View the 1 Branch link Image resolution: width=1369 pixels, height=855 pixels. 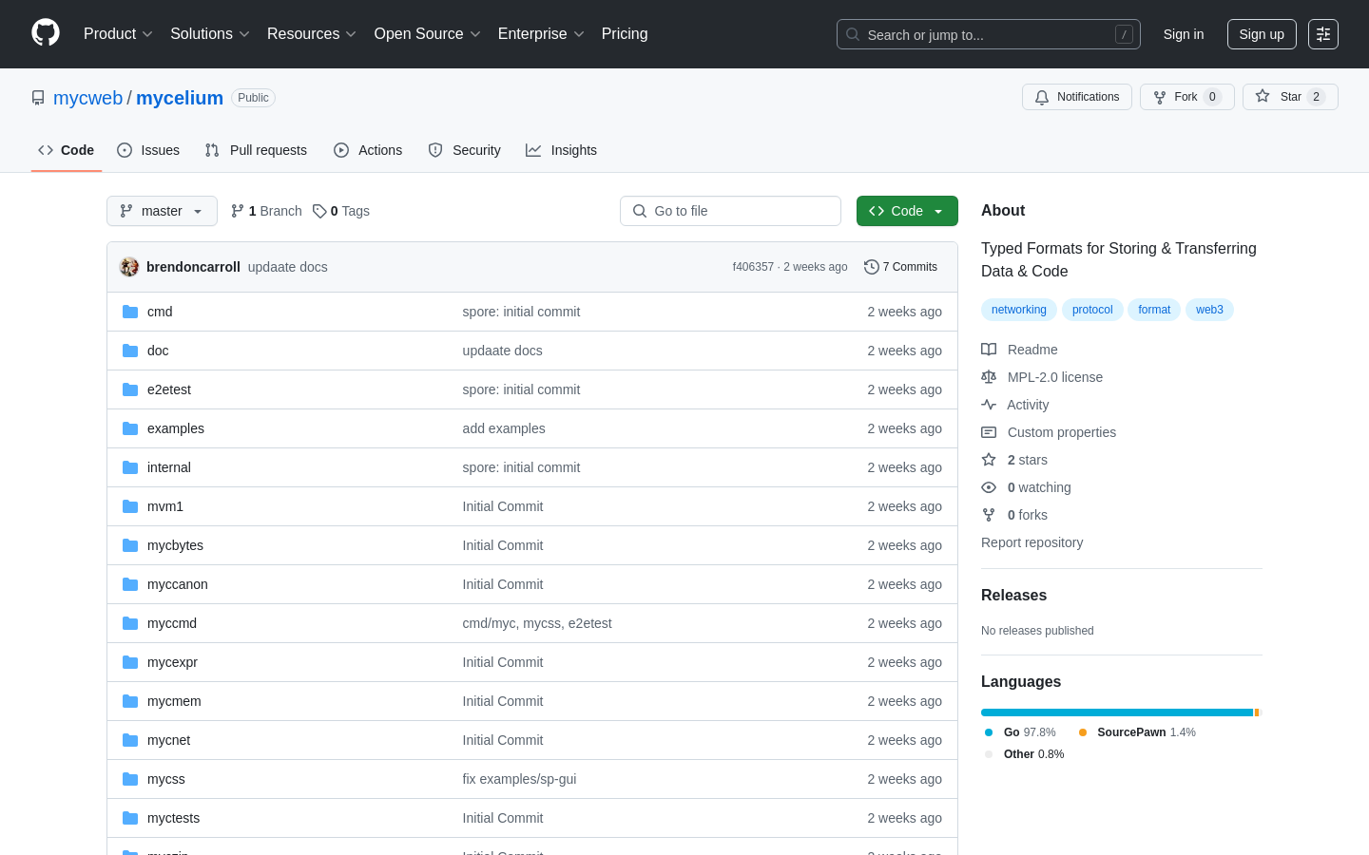click(266, 211)
